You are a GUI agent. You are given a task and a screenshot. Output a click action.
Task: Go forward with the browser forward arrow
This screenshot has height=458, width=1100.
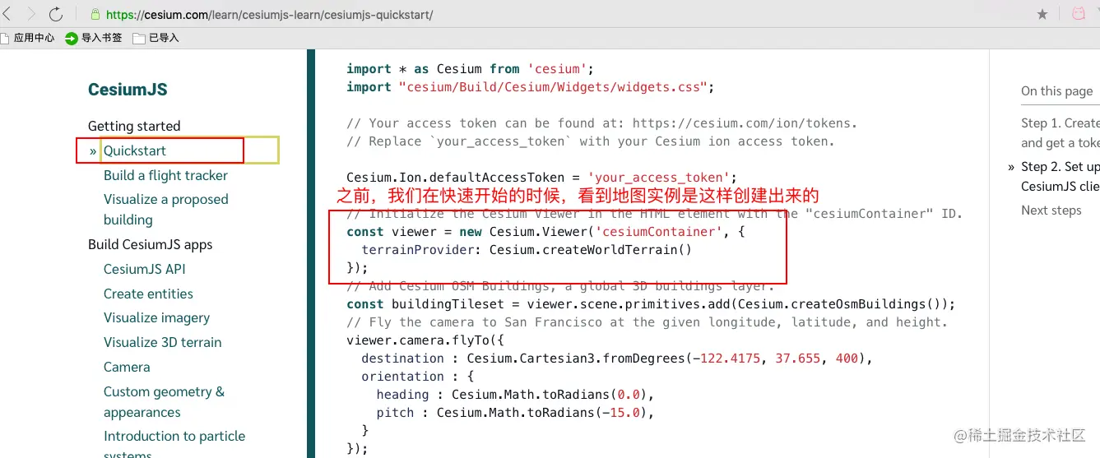point(31,14)
